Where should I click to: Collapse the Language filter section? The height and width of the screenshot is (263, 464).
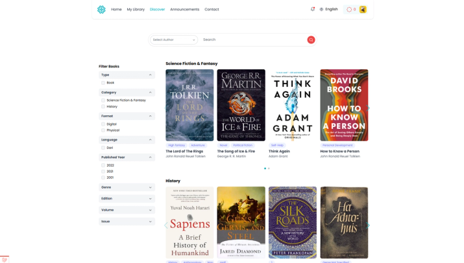point(127,140)
